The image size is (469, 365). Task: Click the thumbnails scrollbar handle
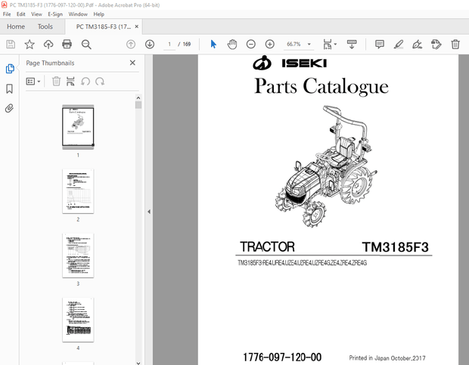tap(138, 105)
